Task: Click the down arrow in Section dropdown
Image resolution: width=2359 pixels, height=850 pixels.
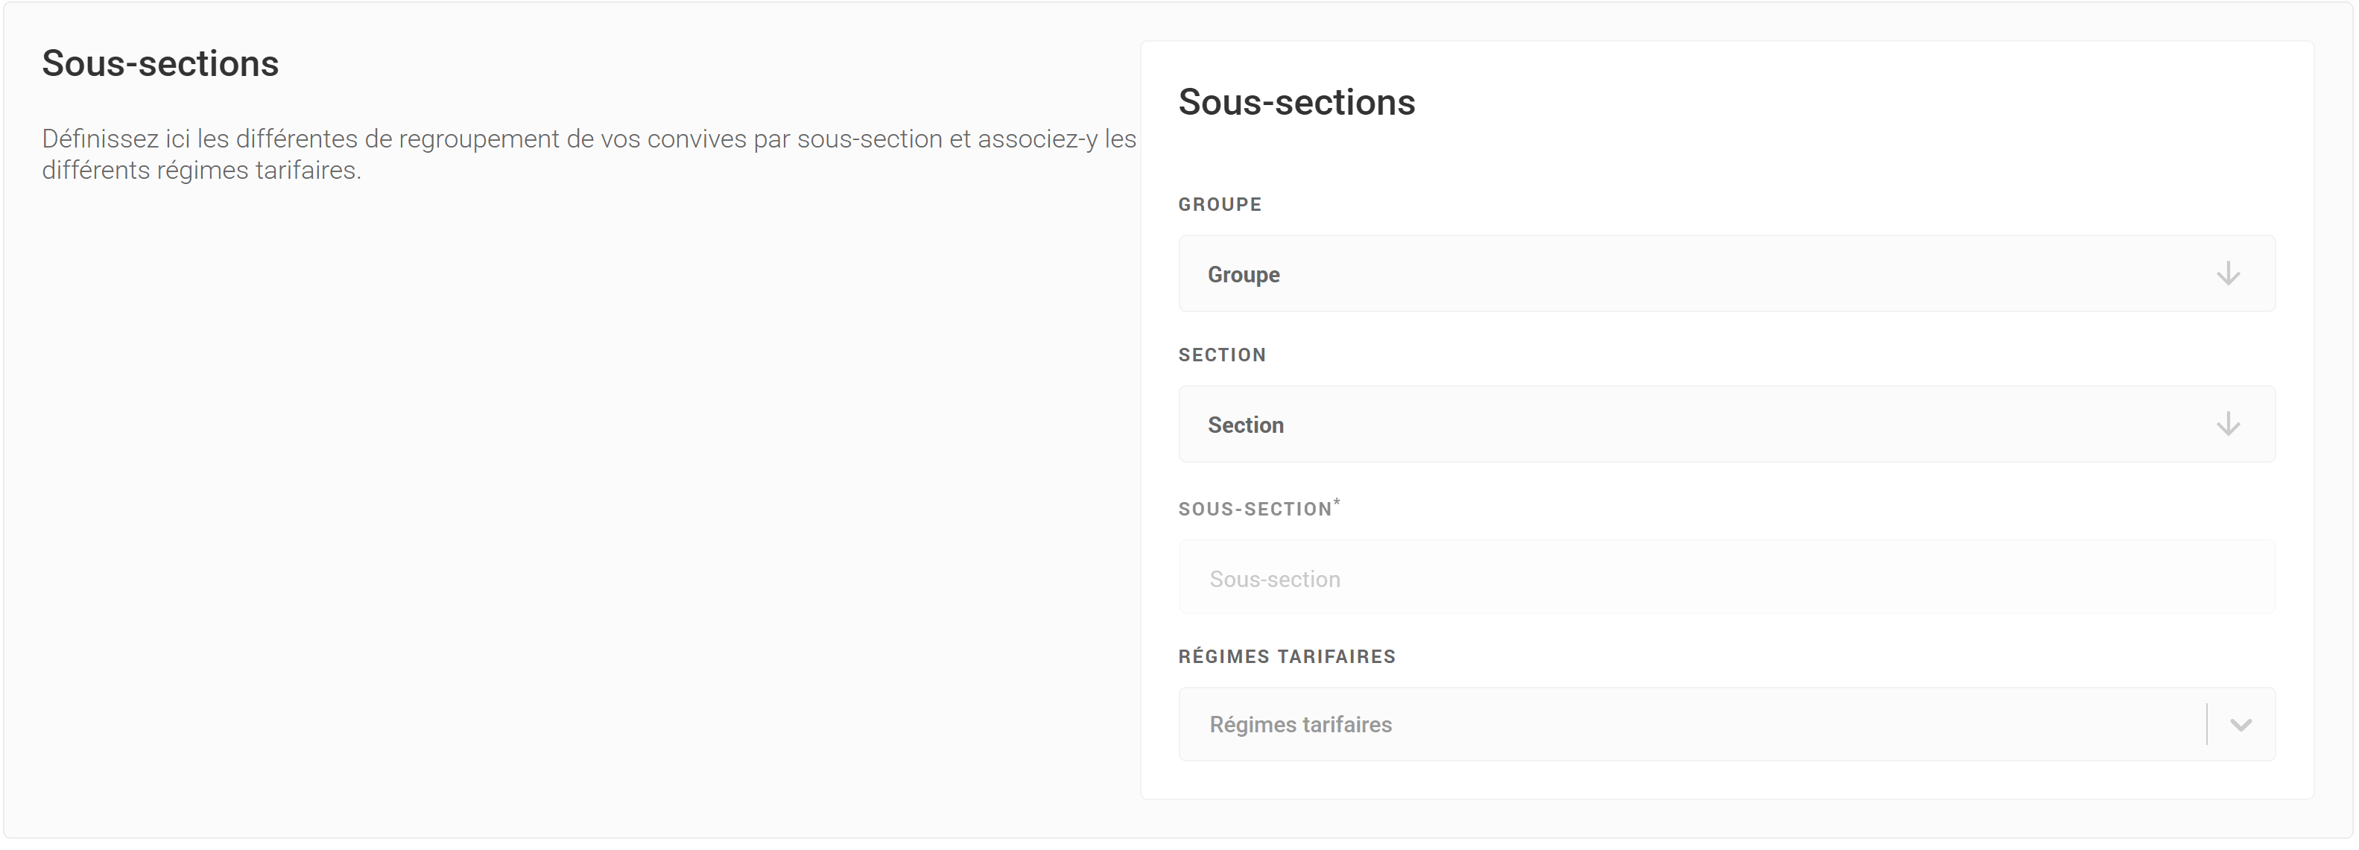Action: pos(2227,424)
